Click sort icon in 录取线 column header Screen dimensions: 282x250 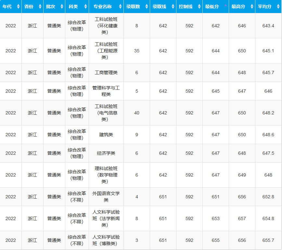coord(173,7)
